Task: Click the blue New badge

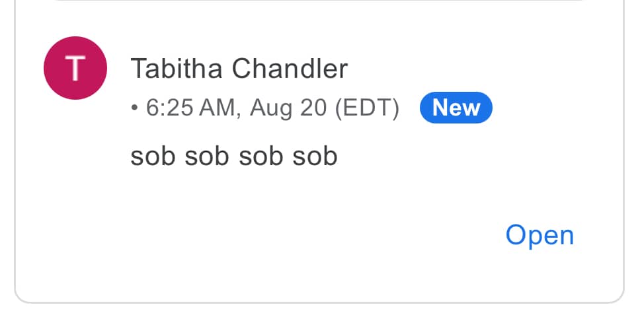Action: click(x=456, y=108)
